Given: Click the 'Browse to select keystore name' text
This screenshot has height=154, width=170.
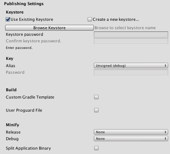Looking at the screenshot, I should click(125, 28).
